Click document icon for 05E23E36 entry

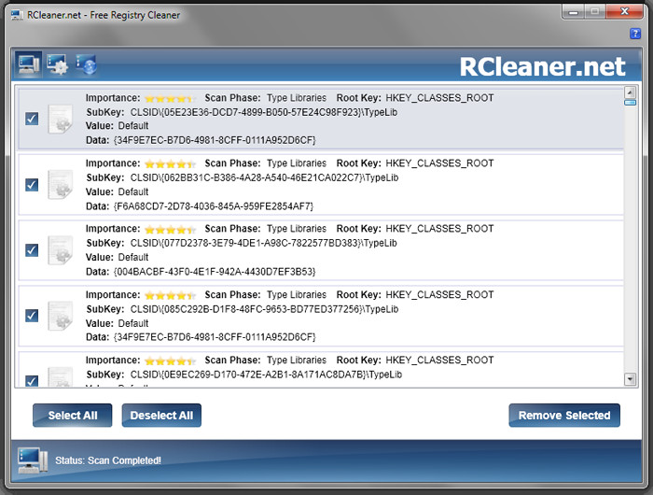coord(61,120)
